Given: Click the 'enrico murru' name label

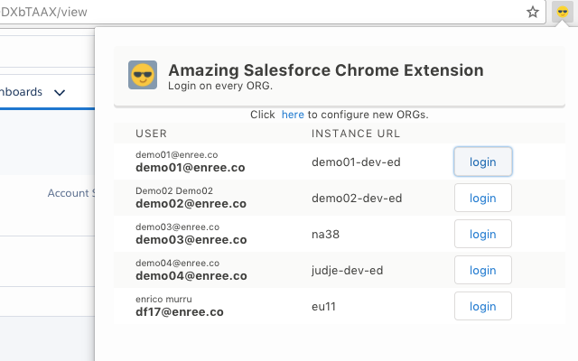Looking at the screenshot, I should pyautogui.click(x=163, y=299).
